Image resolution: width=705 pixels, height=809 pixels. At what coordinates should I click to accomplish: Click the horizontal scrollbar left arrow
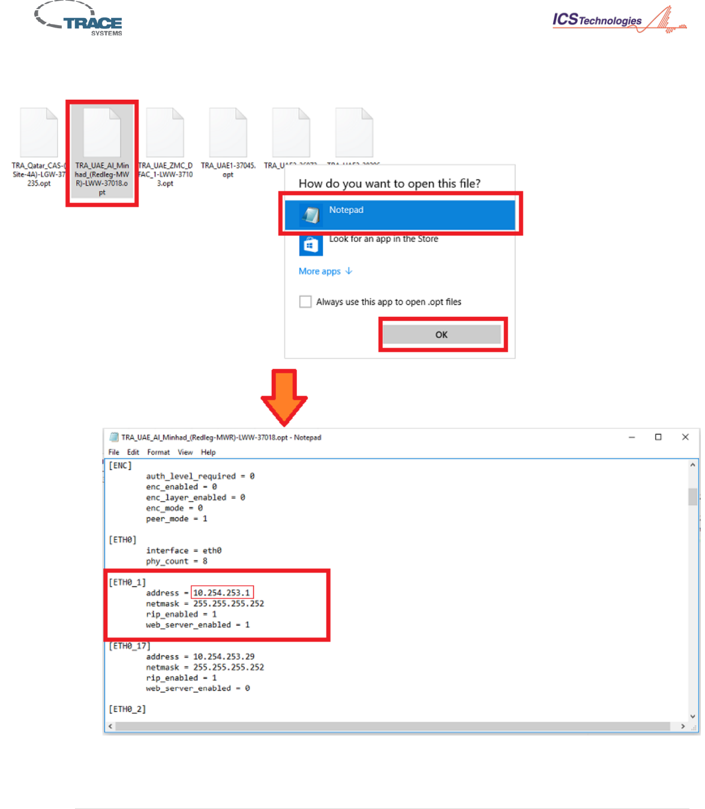[x=110, y=726]
